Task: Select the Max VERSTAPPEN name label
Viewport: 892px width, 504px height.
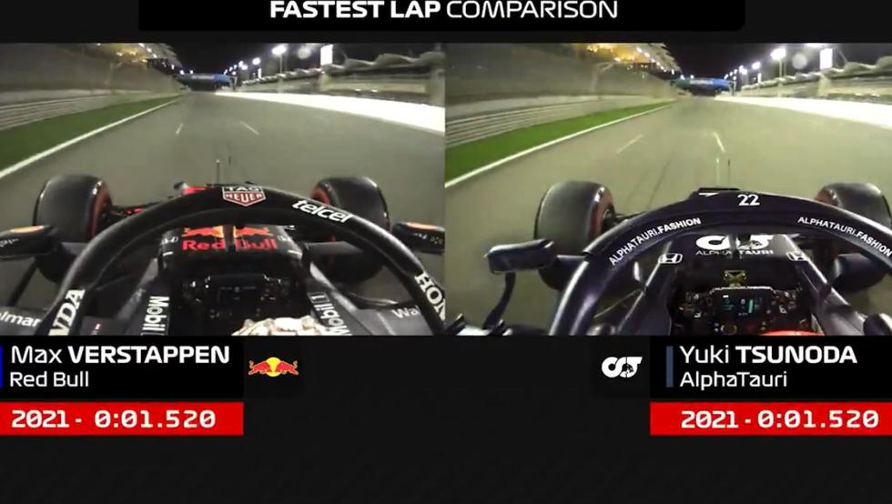Action: [120, 355]
